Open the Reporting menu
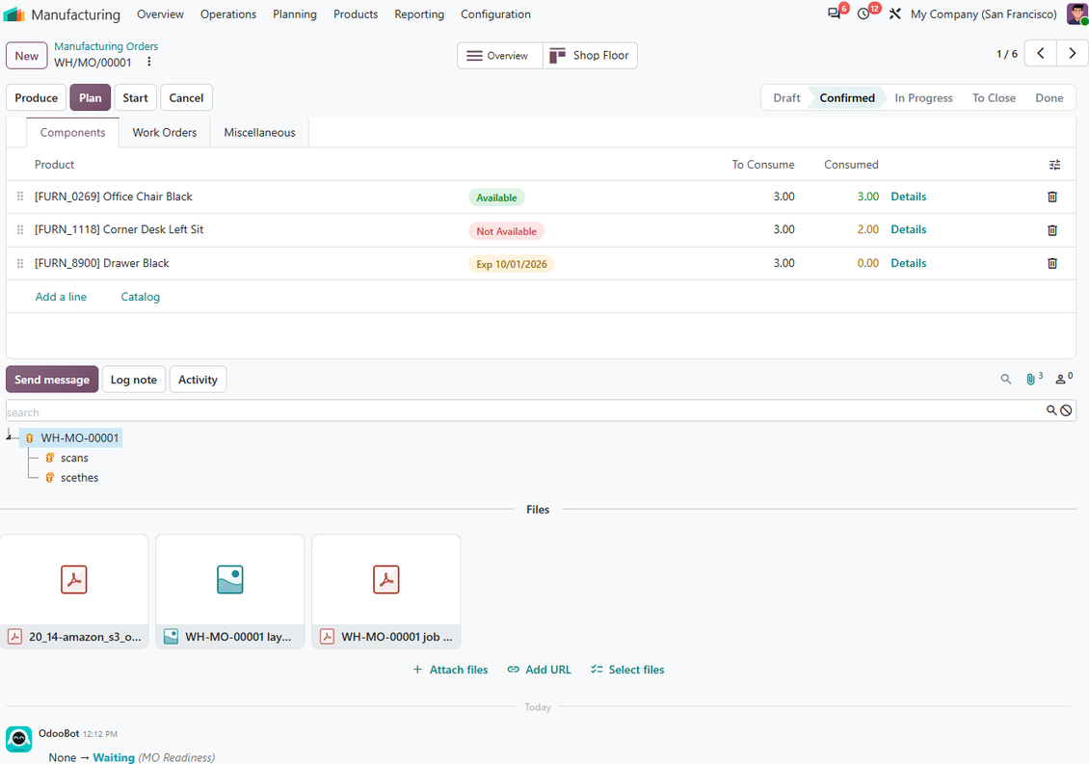This screenshot has width=1089, height=764. [419, 13]
